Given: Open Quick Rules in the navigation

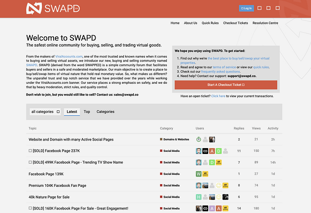Looking at the screenshot, I should (x=210, y=23).
